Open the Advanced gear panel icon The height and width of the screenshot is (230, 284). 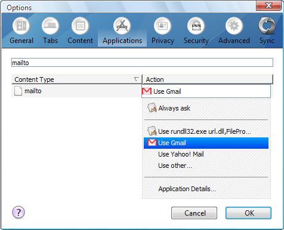pos(234,26)
